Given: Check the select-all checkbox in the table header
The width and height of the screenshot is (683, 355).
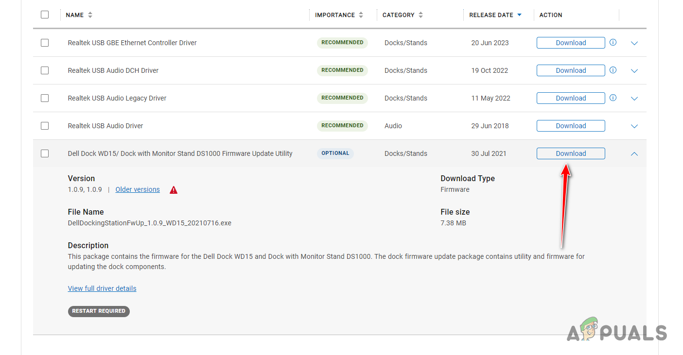Looking at the screenshot, I should point(45,15).
